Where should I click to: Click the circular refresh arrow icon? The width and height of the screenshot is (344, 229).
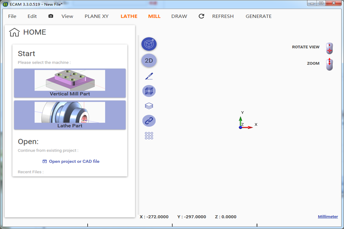click(201, 16)
